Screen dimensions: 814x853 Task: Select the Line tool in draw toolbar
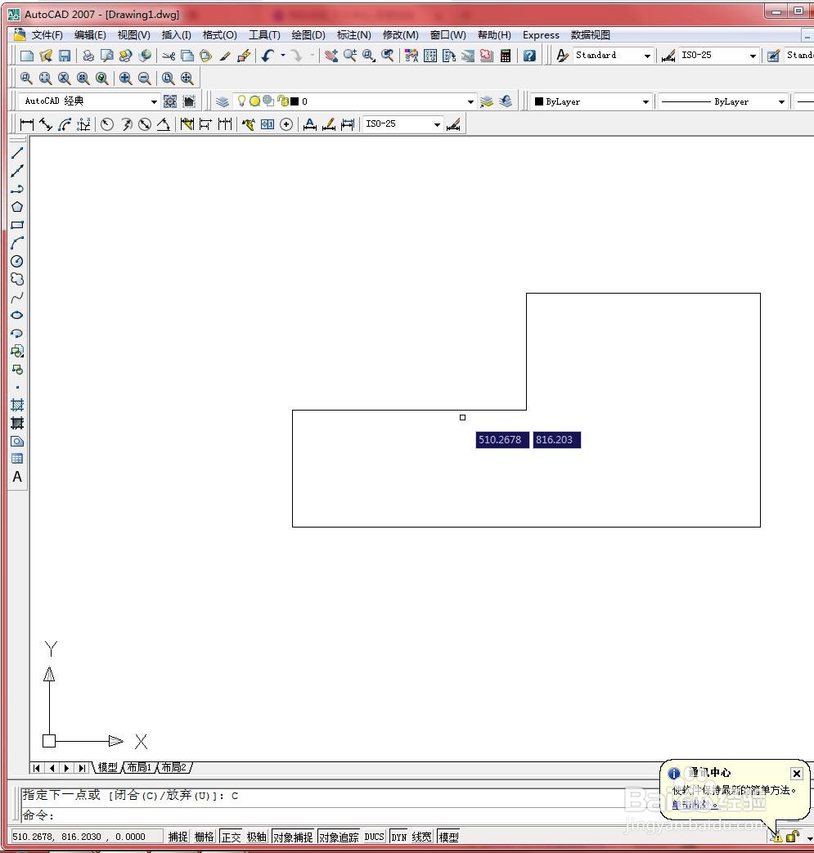[17, 153]
